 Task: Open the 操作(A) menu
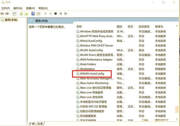tap(18, 8)
